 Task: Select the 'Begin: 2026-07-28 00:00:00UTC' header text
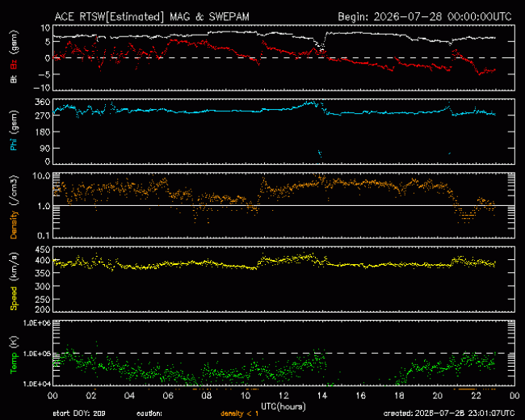click(425, 17)
